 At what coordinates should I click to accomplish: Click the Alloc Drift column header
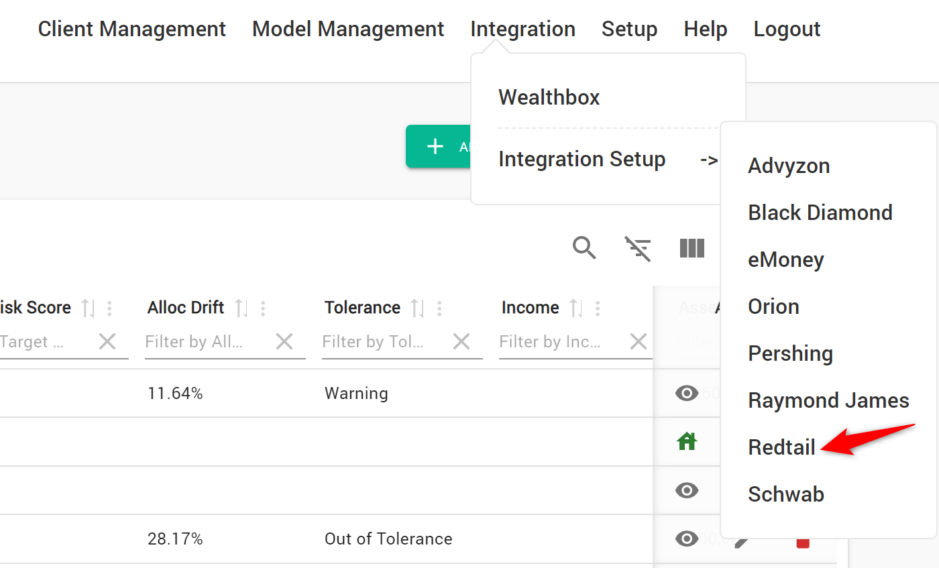coord(186,308)
